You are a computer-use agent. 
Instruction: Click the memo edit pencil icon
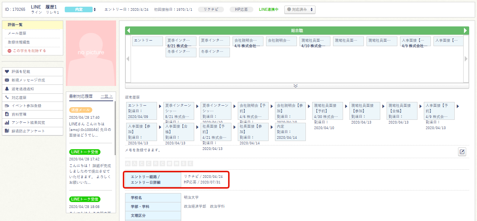462,152
